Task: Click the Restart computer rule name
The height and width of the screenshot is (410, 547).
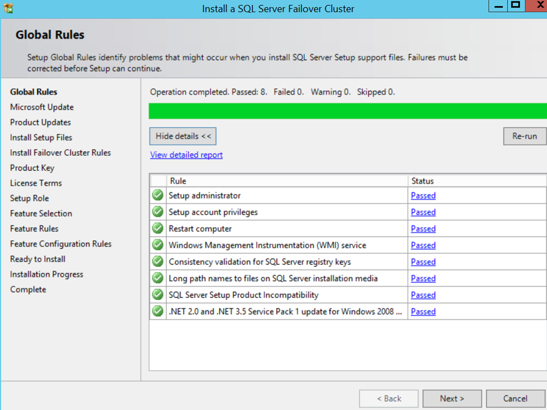Action: [200, 228]
